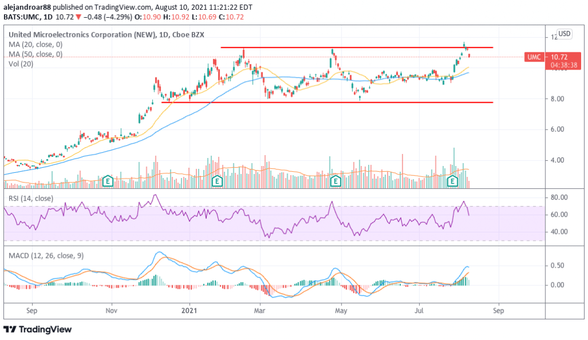Screen dimensions: 588x340
Task: Click the 4.00 price axis label
Action: click(557, 160)
